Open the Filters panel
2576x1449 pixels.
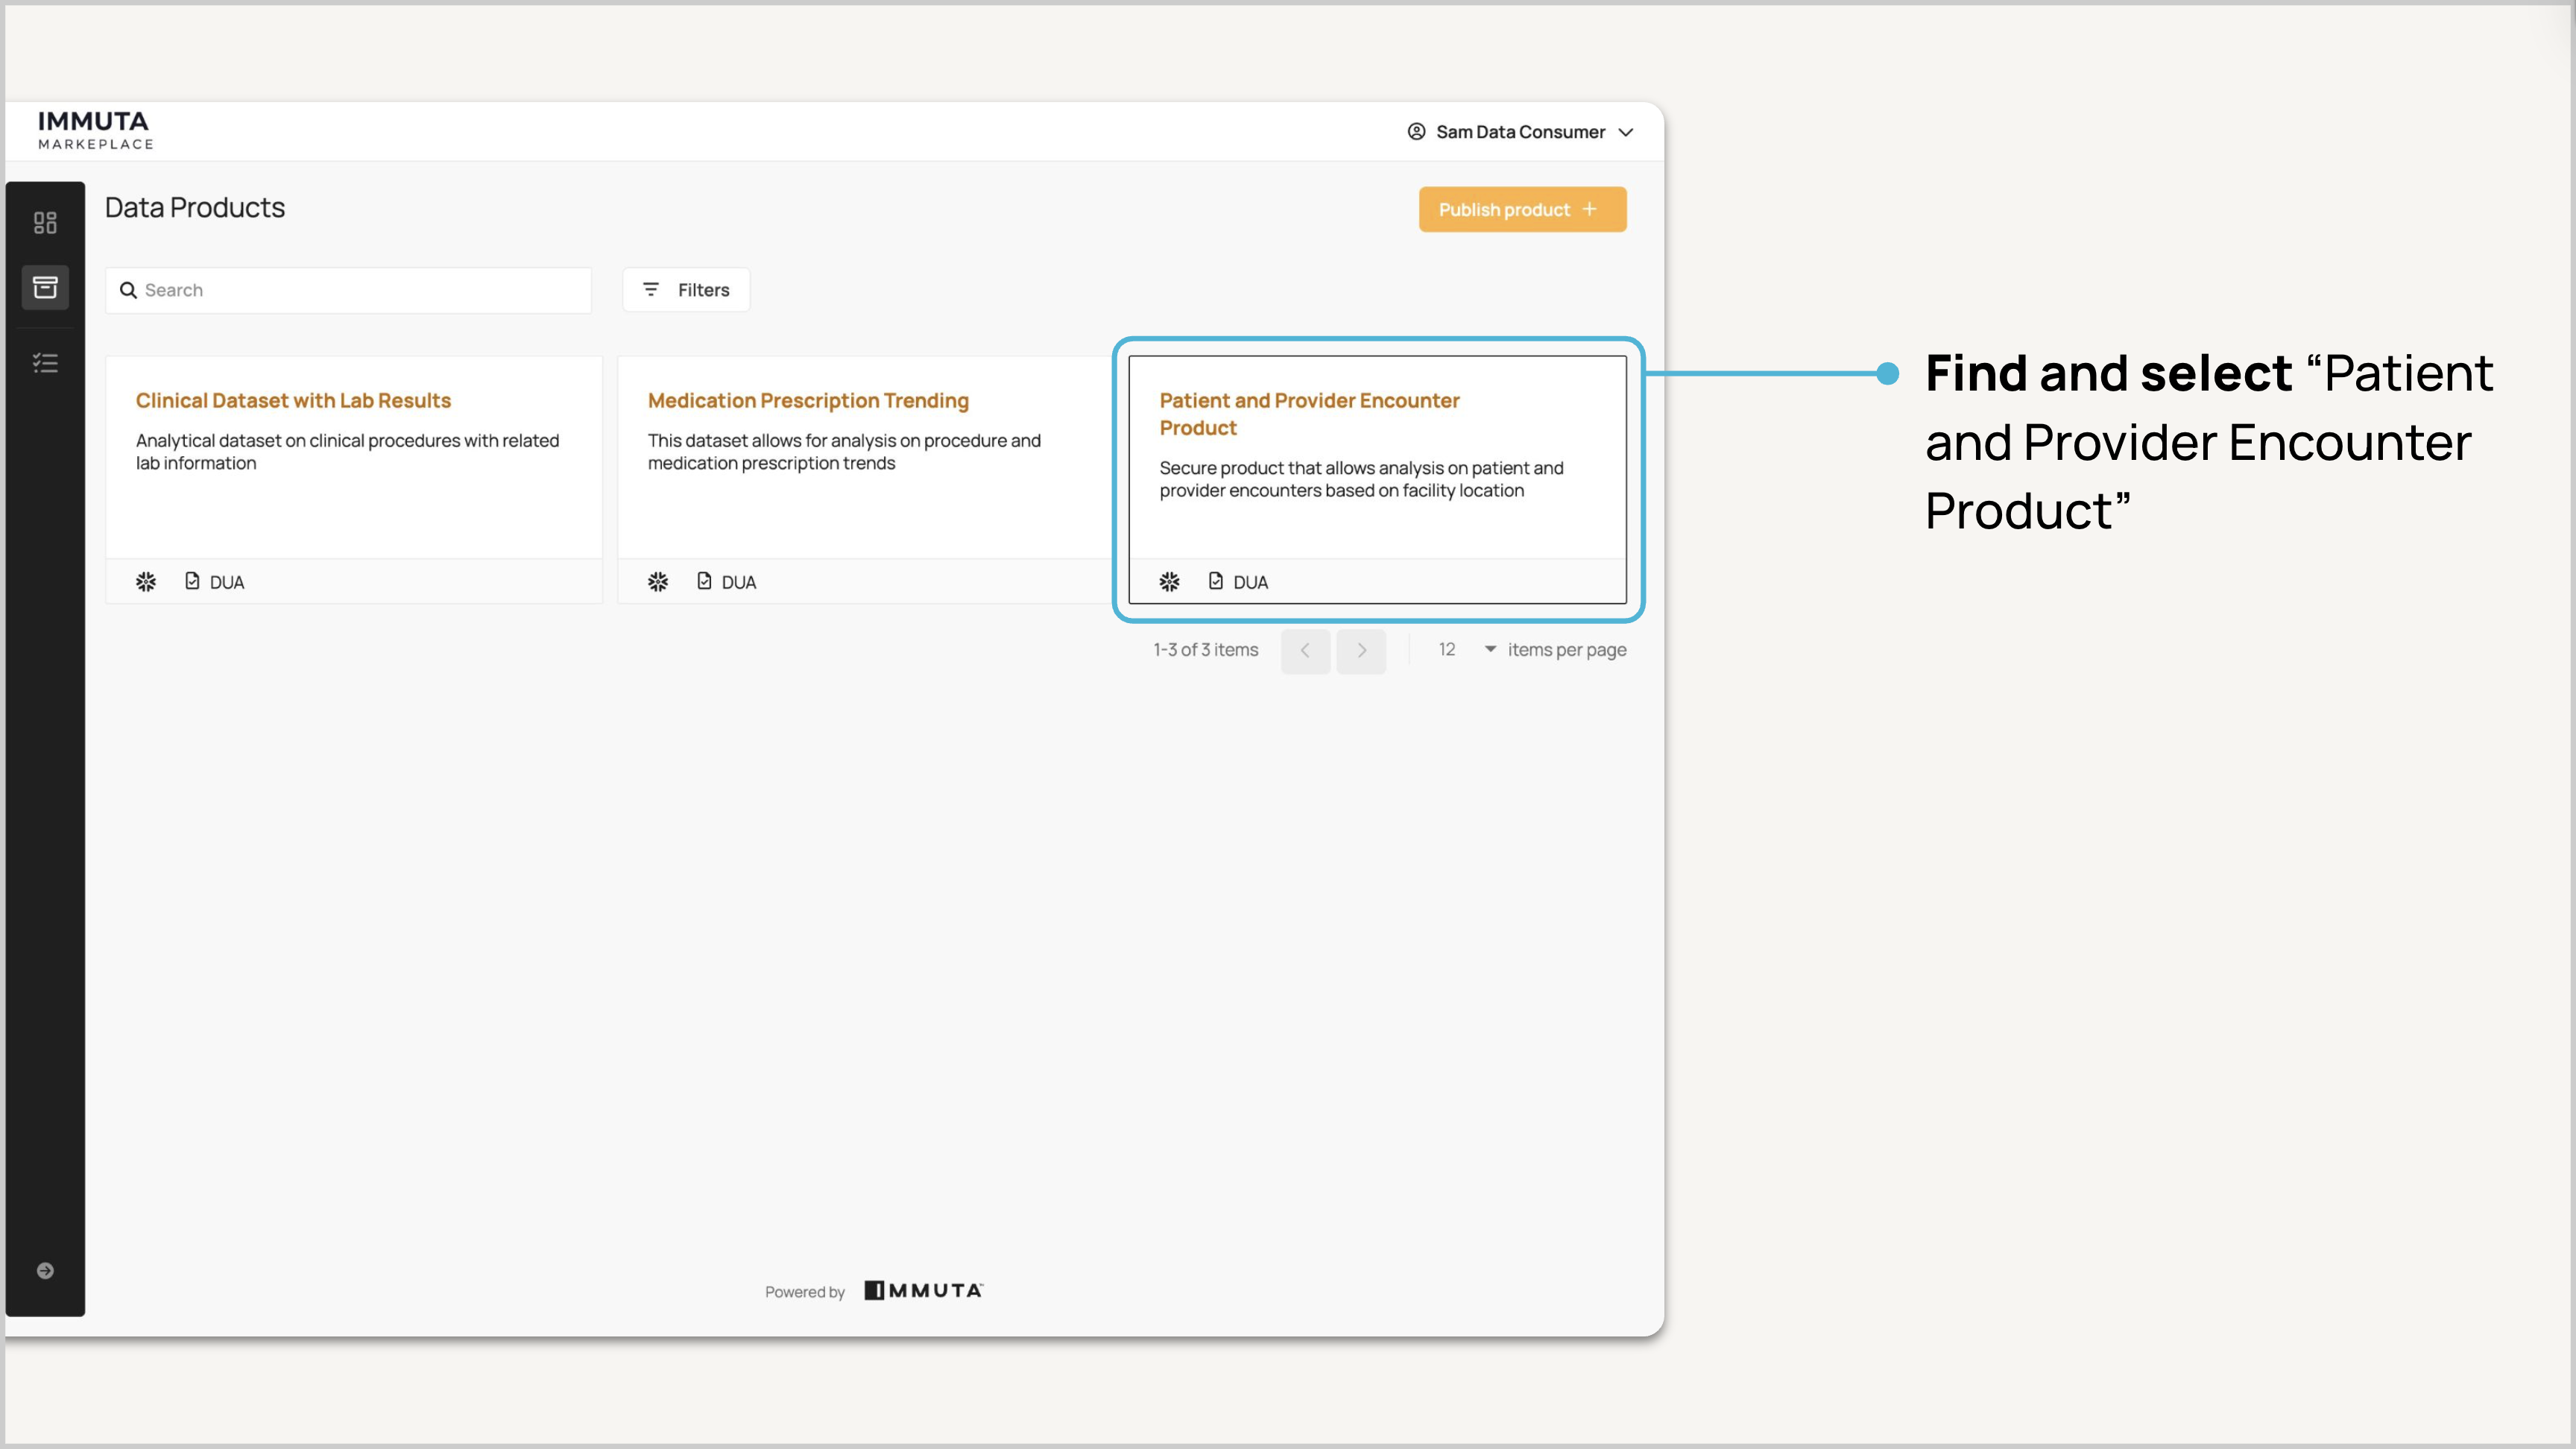coord(686,290)
